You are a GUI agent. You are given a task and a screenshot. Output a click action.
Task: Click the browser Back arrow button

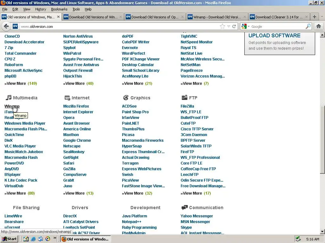pyautogui.click(x=6, y=27)
